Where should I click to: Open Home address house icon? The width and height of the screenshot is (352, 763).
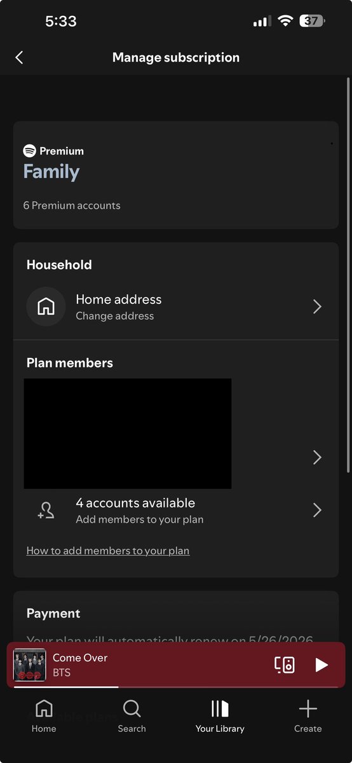tap(46, 306)
